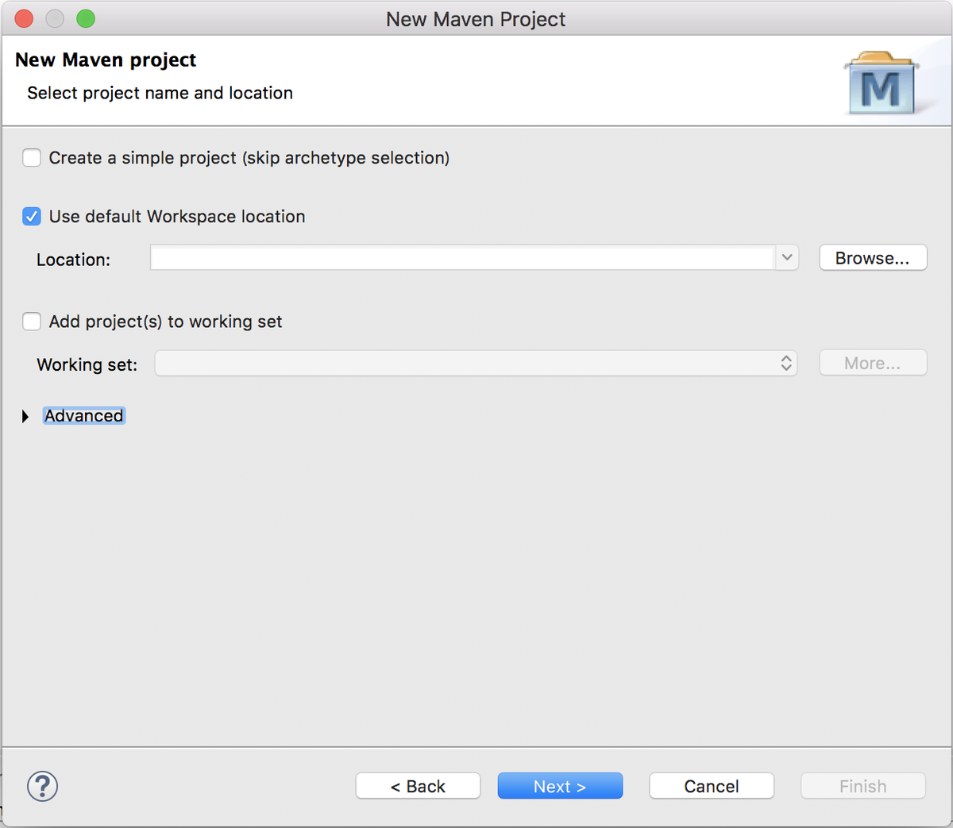The height and width of the screenshot is (828, 953).
Task: Click the 'New Maven project' heading
Action: point(106,60)
